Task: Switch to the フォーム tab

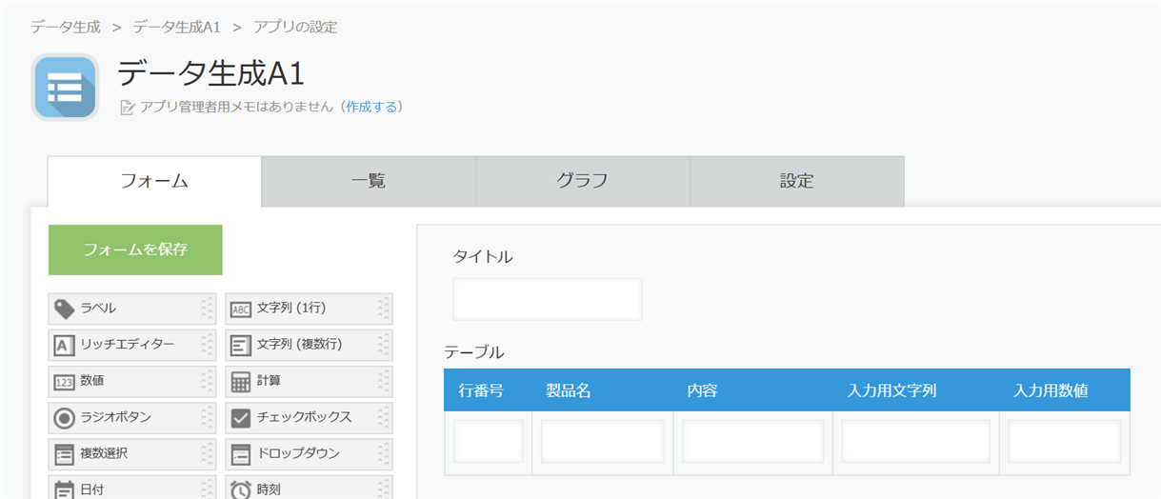Action: pos(154,181)
